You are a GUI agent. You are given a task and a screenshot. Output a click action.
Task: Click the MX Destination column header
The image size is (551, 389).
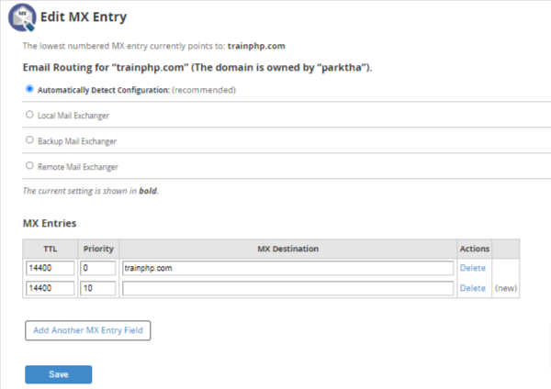pos(287,249)
